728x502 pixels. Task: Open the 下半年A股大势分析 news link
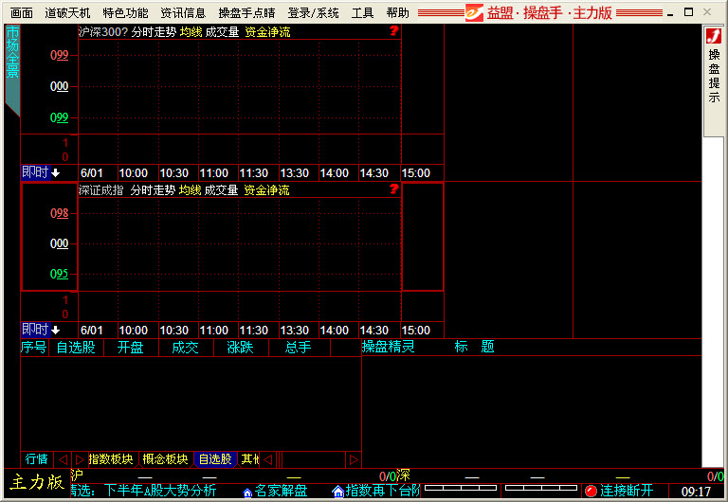point(160,491)
